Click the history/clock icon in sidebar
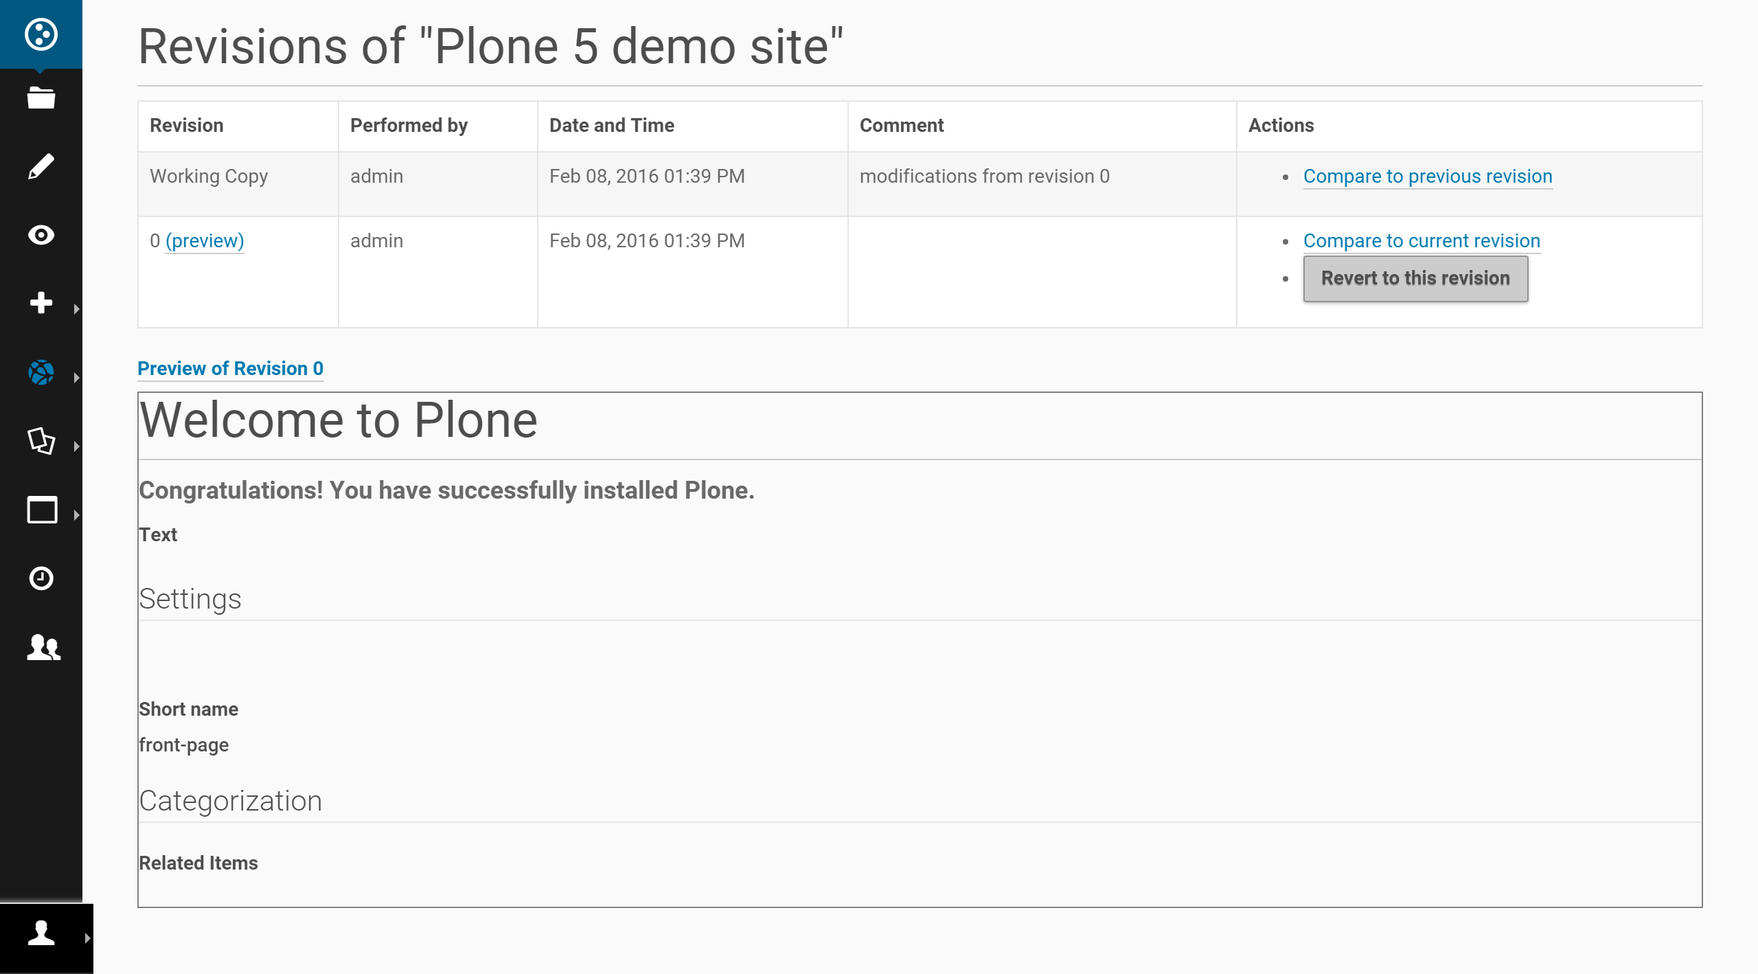1758x974 pixels. [41, 579]
